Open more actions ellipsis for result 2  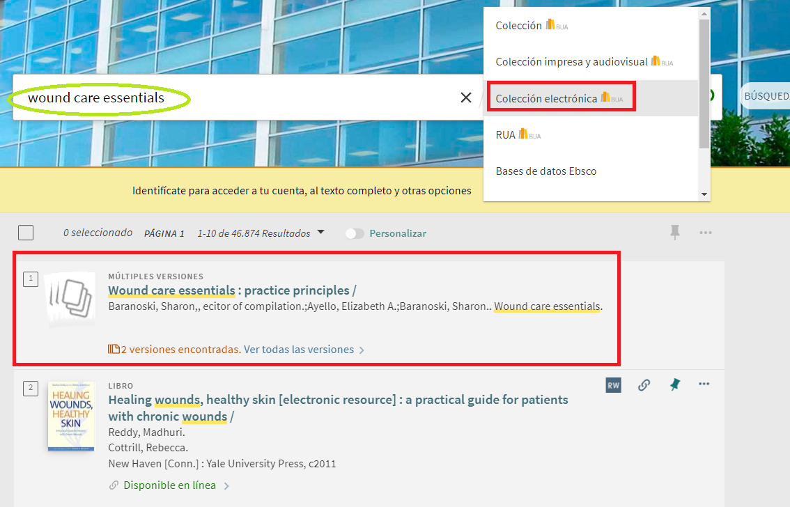point(704,384)
